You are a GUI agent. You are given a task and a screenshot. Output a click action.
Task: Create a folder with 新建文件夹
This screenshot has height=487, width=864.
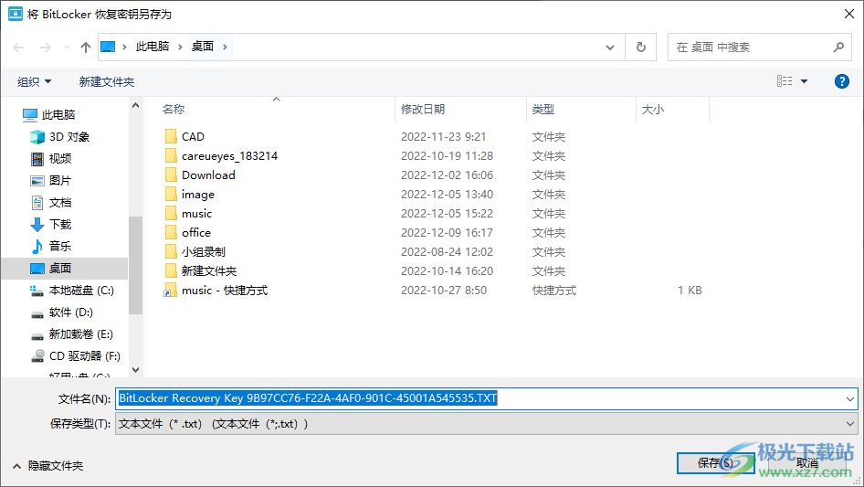coord(106,81)
